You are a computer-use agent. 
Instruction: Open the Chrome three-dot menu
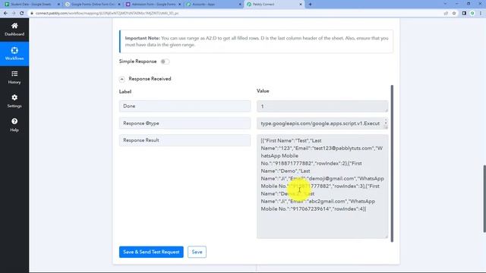pyautogui.click(x=481, y=14)
